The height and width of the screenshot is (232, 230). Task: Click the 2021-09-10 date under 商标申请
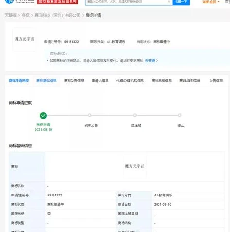[43, 130]
